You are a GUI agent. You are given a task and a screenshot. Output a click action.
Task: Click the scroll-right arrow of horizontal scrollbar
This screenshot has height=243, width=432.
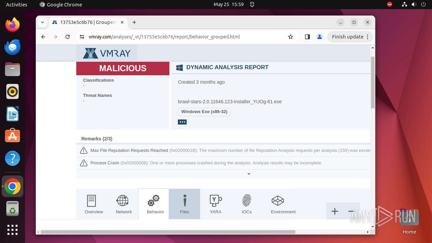click(368, 232)
